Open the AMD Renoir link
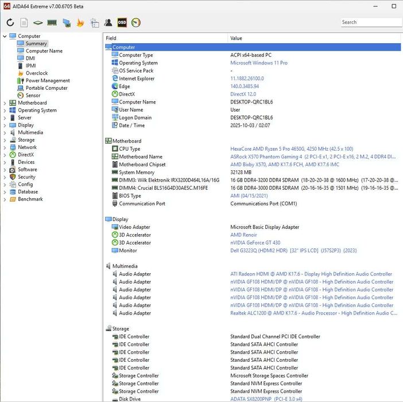The width and height of the screenshot is (403, 402). [243, 235]
